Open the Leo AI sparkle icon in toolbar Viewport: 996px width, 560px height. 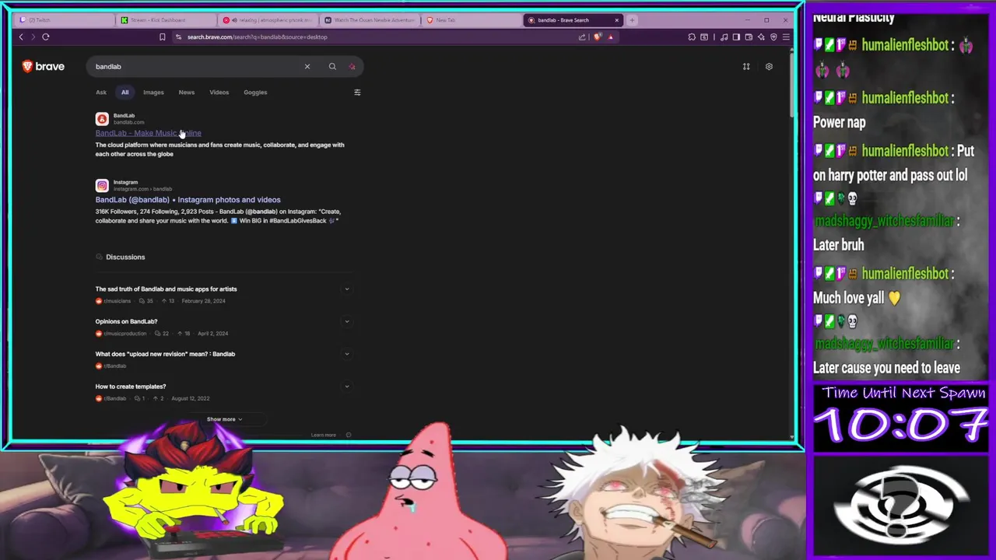click(761, 37)
